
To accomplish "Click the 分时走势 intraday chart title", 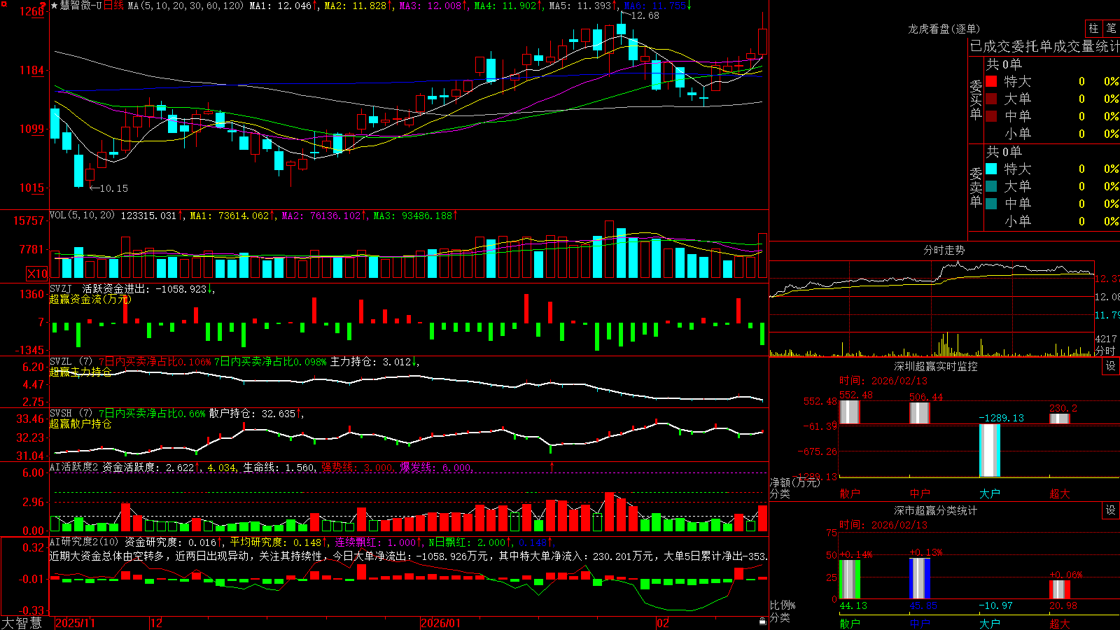I will (x=944, y=250).
